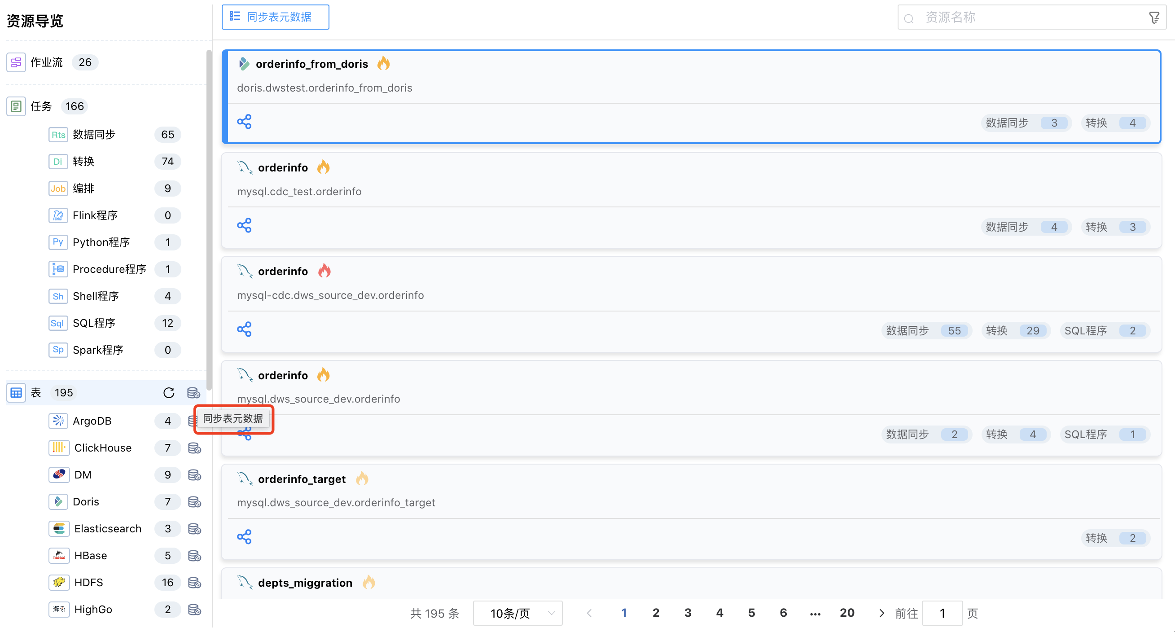
Task: Click sync metadata icon next to HDFS
Action: pos(194,583)
